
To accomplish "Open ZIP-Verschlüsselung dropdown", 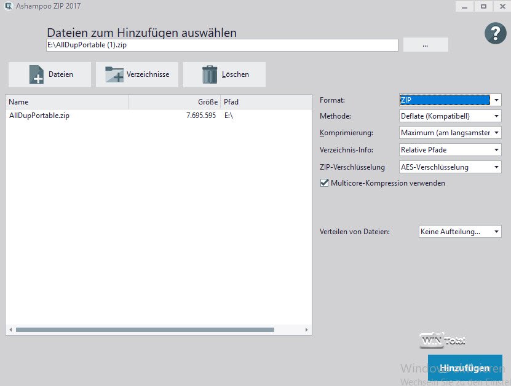I will [x=450, y=167].
